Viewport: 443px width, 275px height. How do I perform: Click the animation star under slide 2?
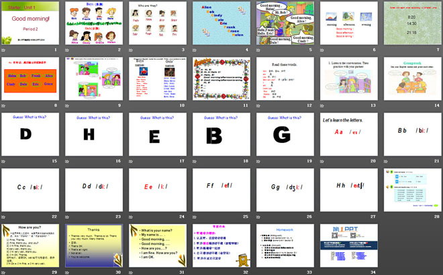67,50
